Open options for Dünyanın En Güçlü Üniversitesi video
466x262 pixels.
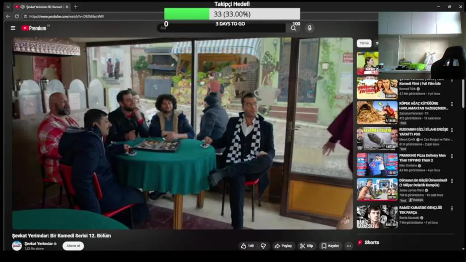pos(452,181)
